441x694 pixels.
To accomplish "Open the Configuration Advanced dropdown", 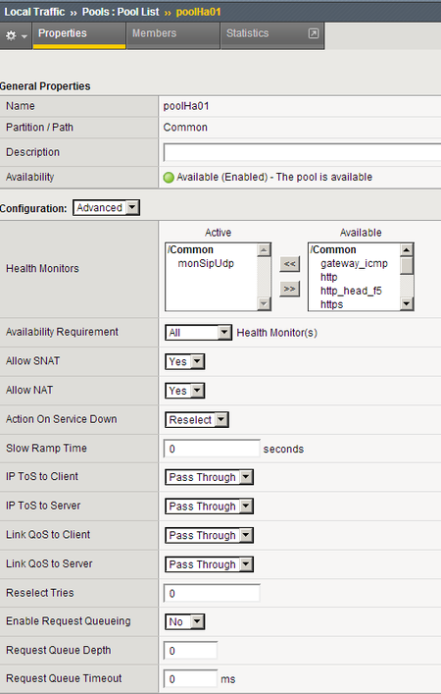I will click(107, 207).
